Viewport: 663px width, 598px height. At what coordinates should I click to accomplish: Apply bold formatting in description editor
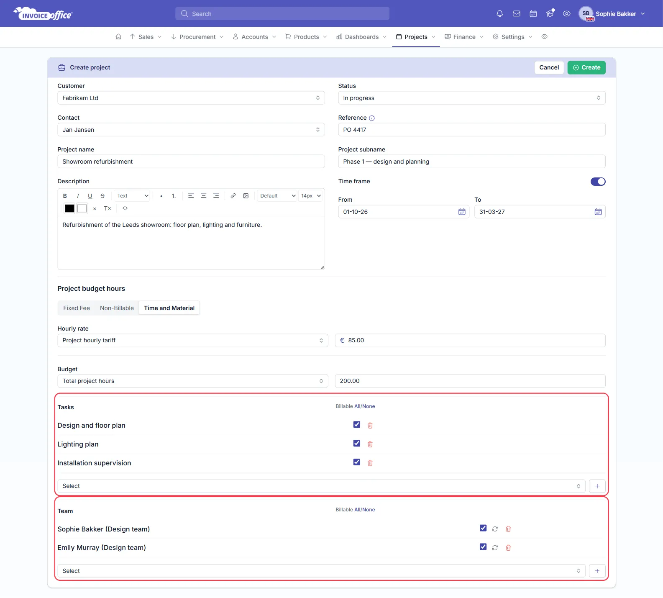[65, 196]
